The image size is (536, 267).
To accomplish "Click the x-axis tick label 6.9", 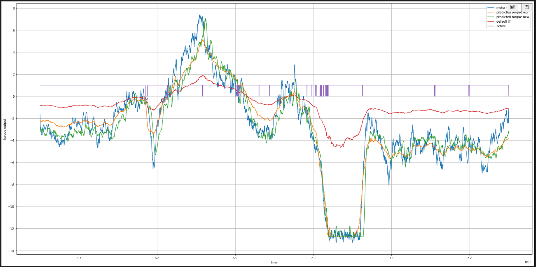I will tap(235, 258).
